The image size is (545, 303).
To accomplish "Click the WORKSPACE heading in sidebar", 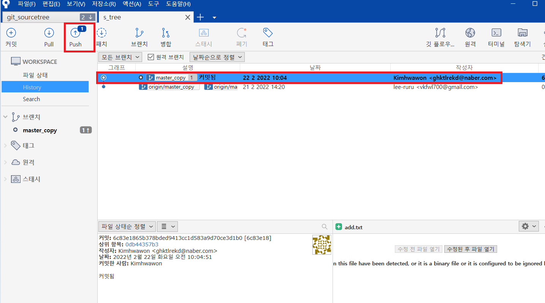I will (40, 62).
